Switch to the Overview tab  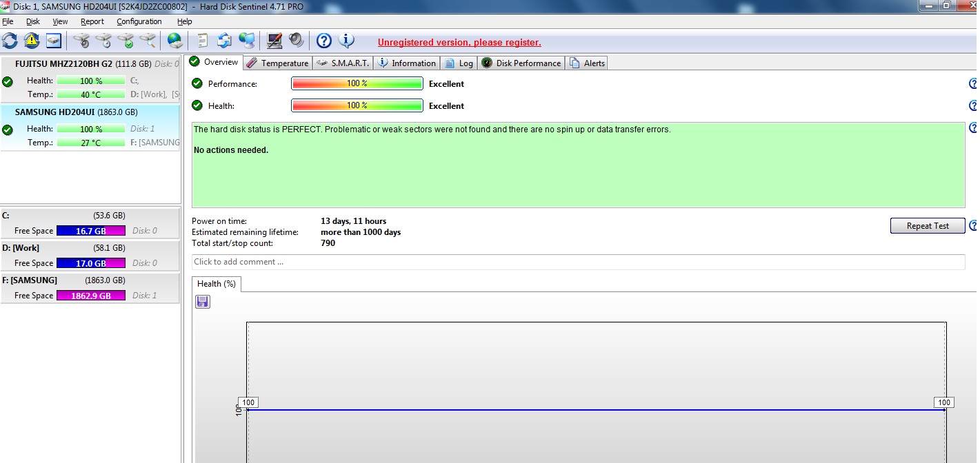pyautogui.click(x=214, y=62)
